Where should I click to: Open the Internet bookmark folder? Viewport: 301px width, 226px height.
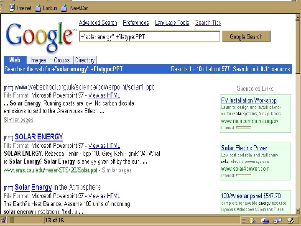tap(20, 8)
